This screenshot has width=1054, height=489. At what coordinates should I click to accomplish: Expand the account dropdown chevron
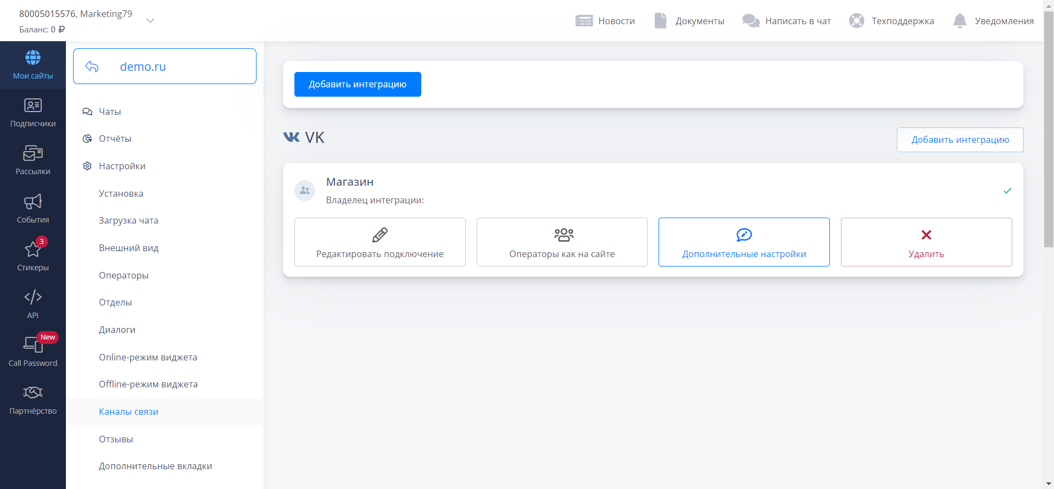[150, 21]
